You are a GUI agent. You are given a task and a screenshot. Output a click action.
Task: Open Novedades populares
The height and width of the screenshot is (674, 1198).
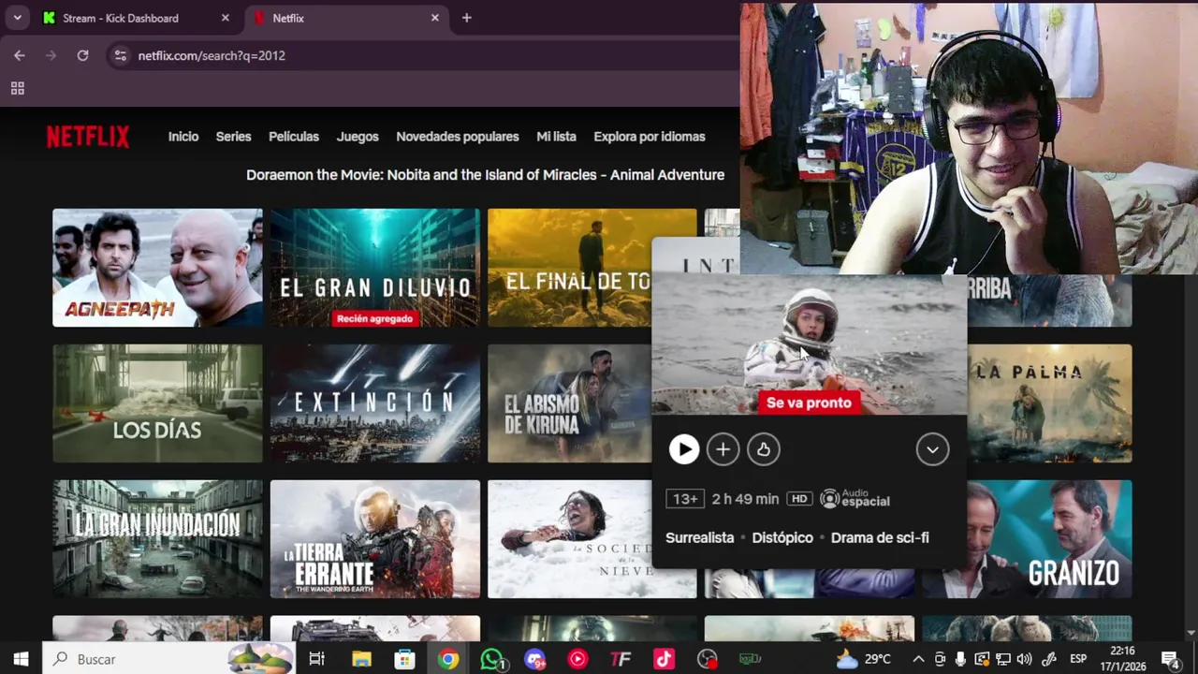click(x=458, y=137)
